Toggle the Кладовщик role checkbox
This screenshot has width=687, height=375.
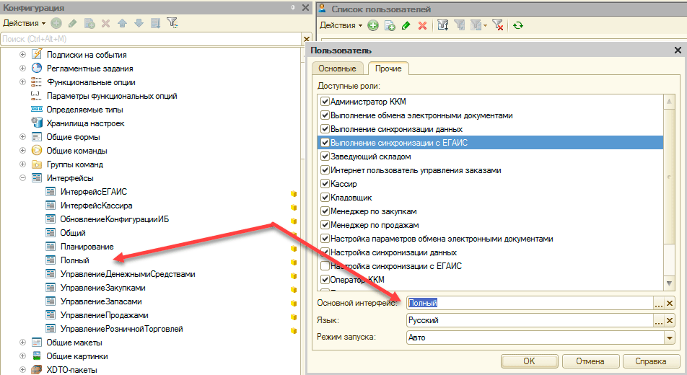pyautogui.click(x=325, y=198)
